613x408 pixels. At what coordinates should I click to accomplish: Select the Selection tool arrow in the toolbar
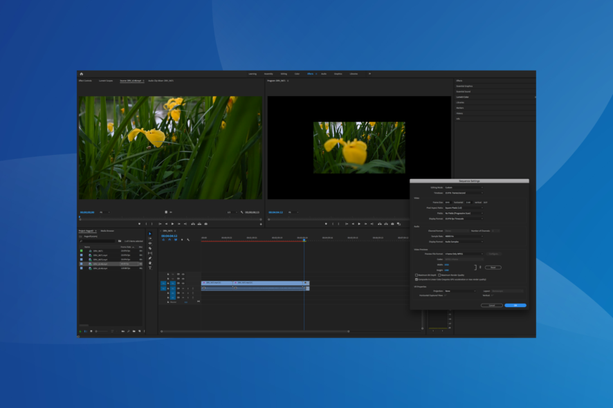[x=149, y=234]
